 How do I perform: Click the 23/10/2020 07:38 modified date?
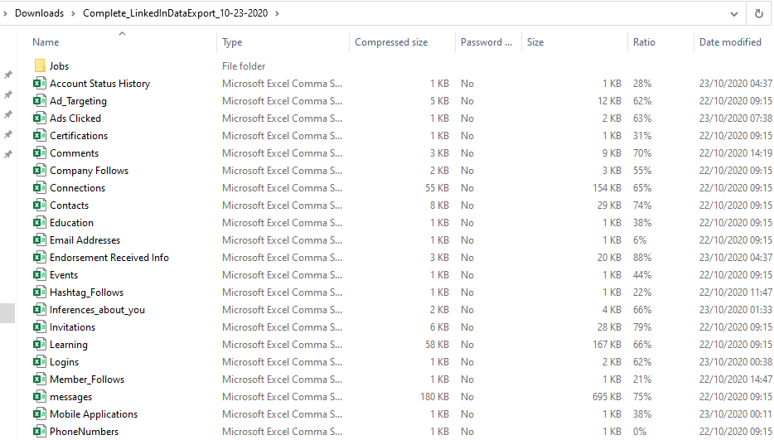pos(736,118)
